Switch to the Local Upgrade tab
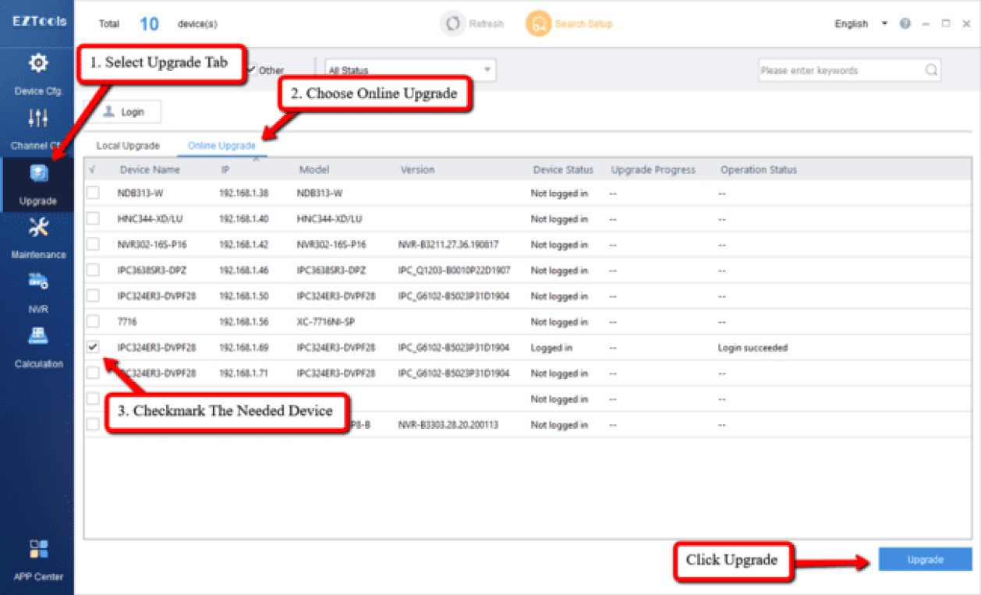The height and width of the screenshot is (595, 981). tap(128, 146)
